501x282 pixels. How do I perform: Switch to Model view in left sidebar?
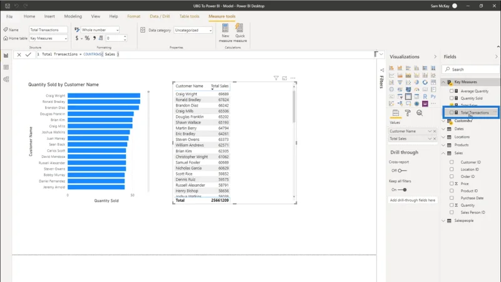6,80
